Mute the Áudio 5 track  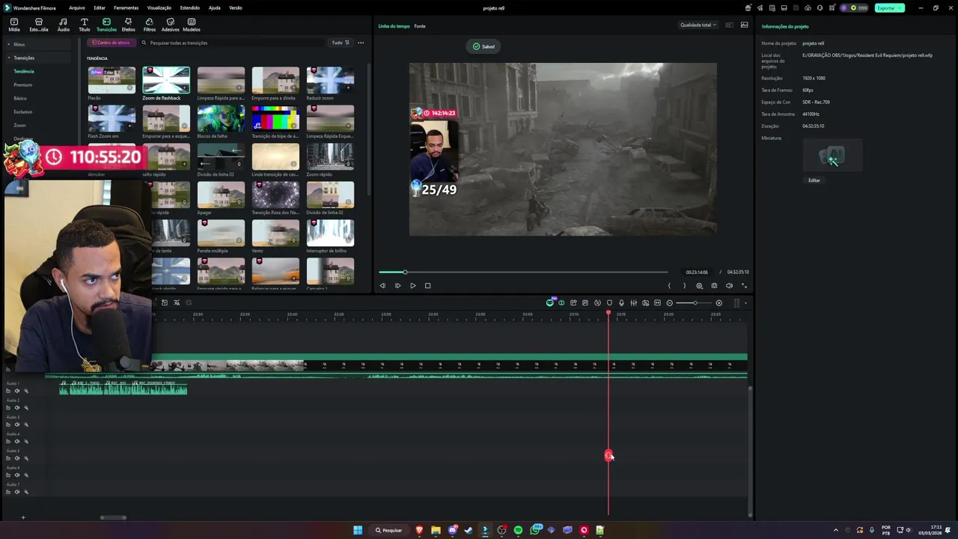tap(16, 458)
